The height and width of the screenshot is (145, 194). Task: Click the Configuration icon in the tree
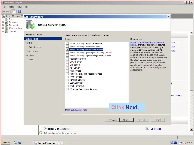[7, 28]
